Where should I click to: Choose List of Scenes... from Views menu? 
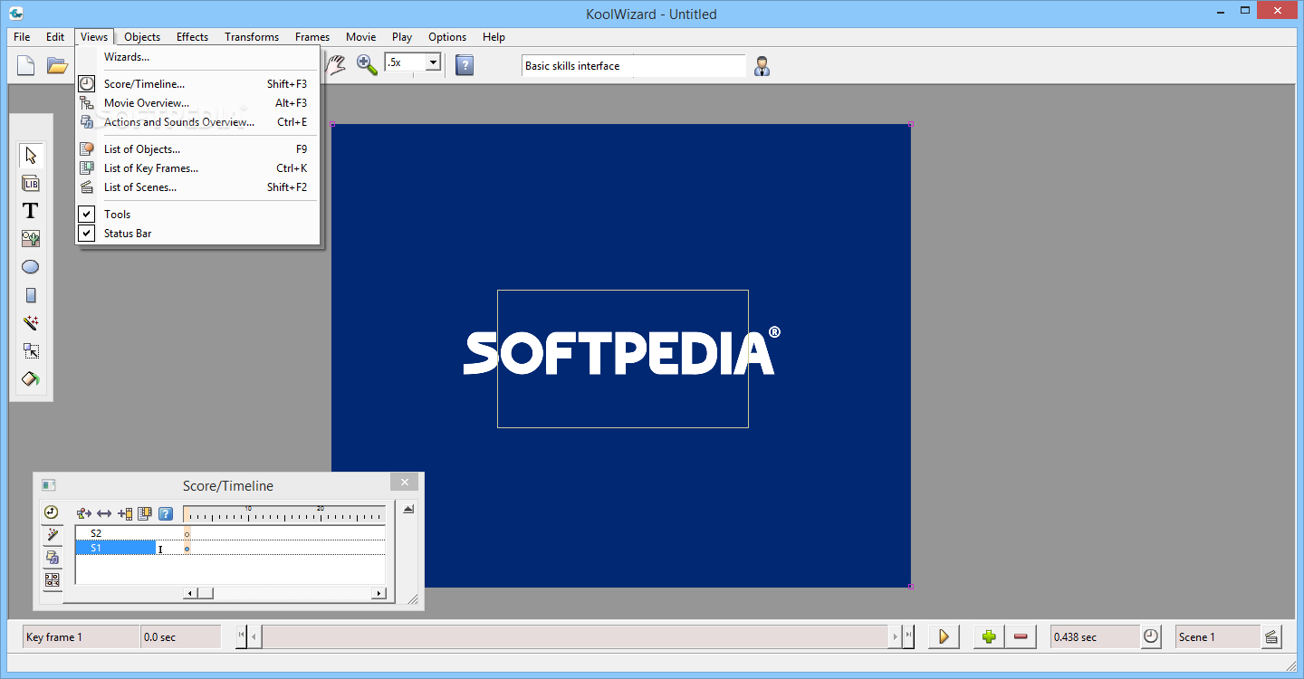pyautogui.click(x=198, y=187)
